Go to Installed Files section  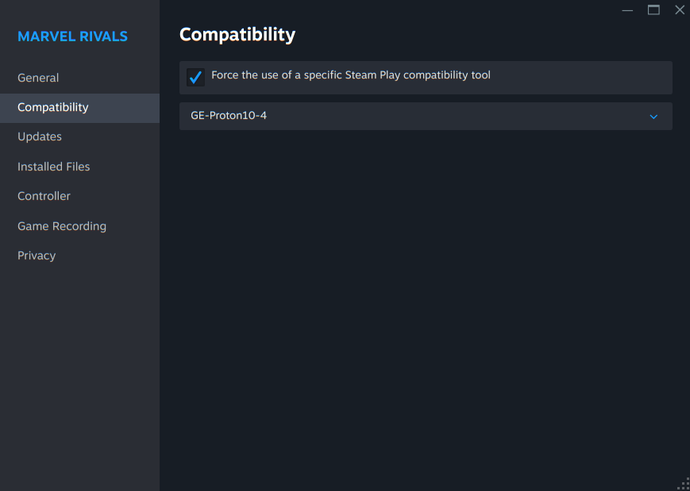coord(54,167)
